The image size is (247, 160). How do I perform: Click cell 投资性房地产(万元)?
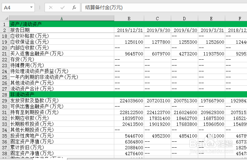[62, 136]
